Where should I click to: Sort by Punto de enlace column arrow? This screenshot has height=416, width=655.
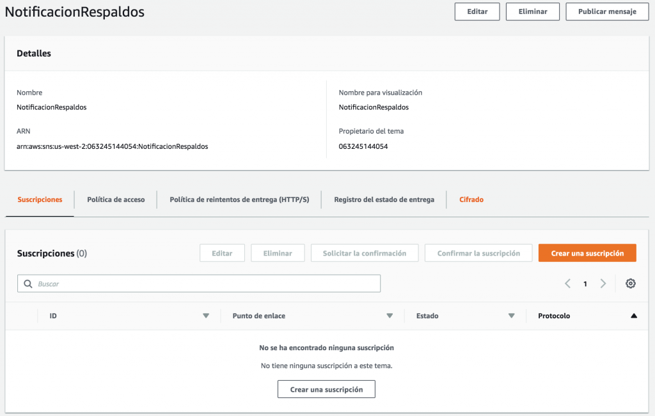tap(390, 316)
